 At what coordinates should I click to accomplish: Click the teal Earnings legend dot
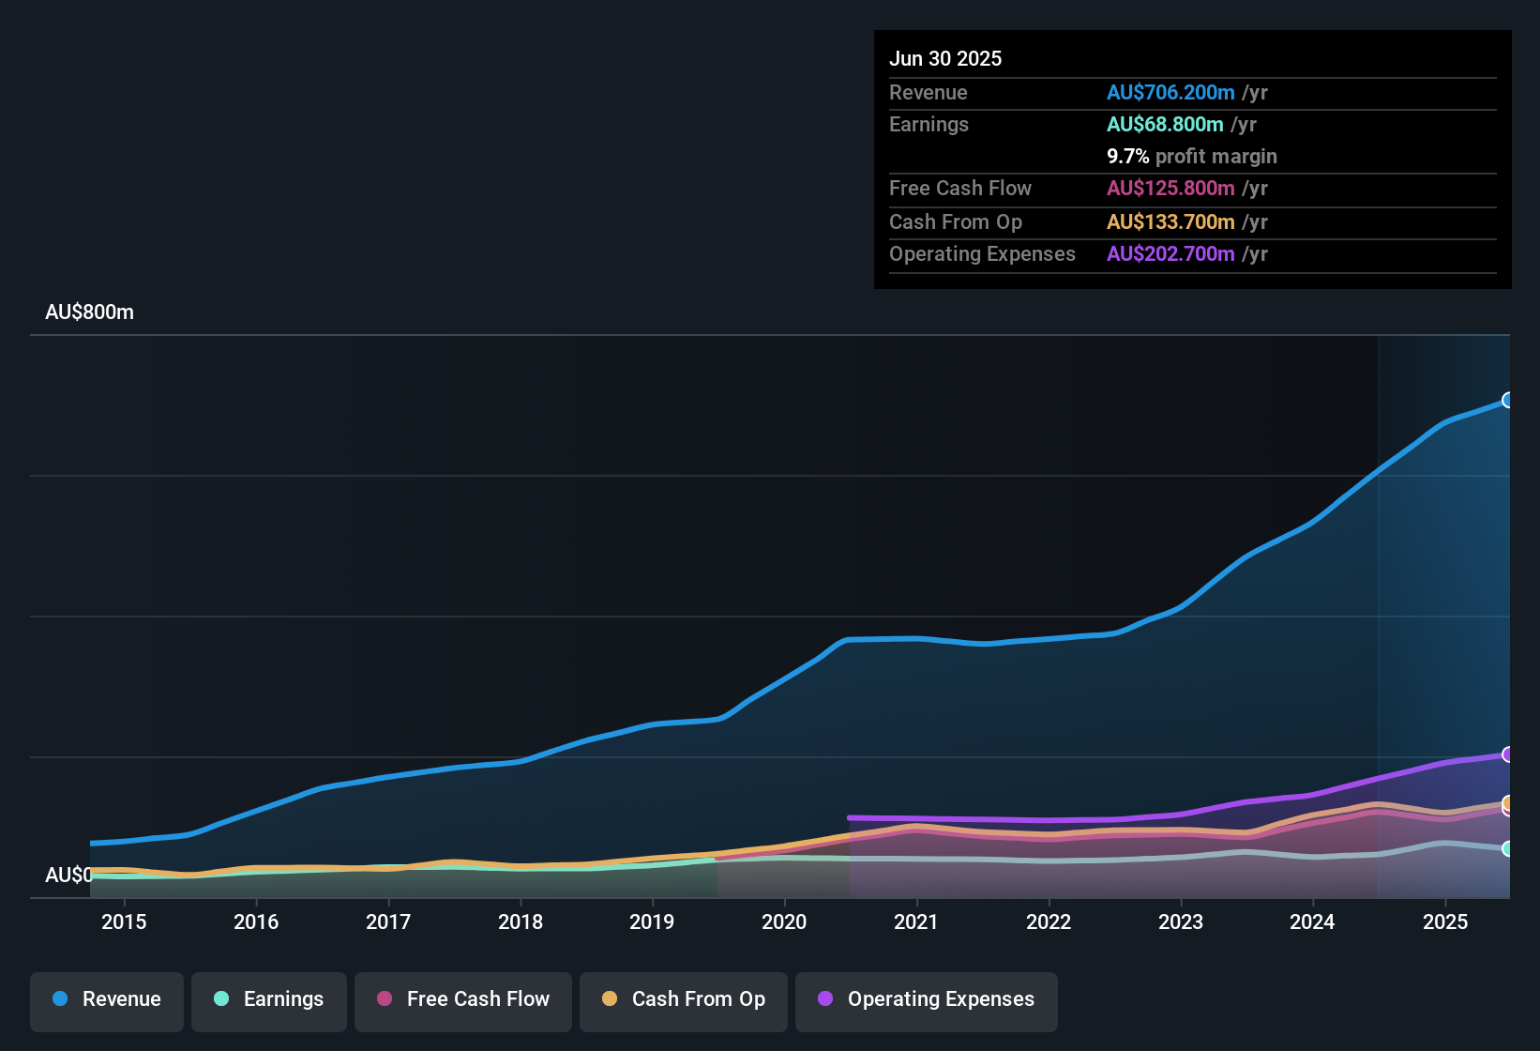click(221, 999)
